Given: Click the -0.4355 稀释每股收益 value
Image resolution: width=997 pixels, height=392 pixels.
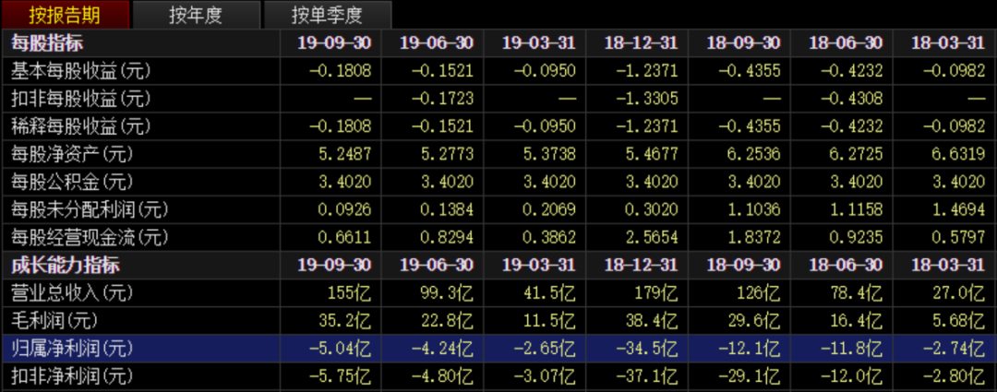Looking at the screenshot, I should click(750, 126).
